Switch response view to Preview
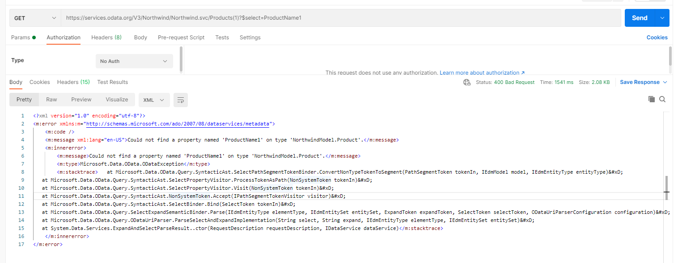 tap(81, 100)
